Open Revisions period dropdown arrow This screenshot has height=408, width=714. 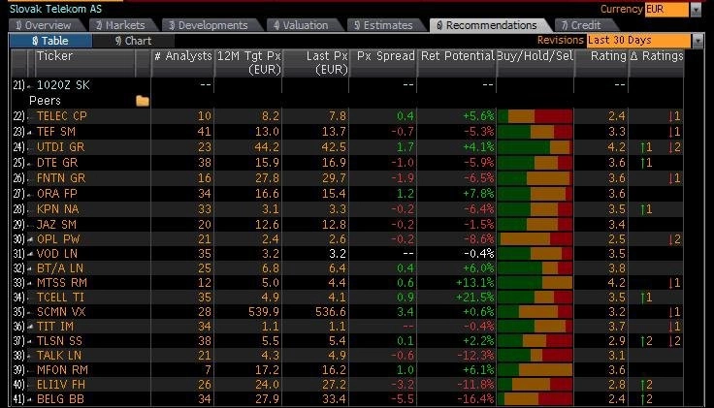pyautogui.click(x=698, y=41)
